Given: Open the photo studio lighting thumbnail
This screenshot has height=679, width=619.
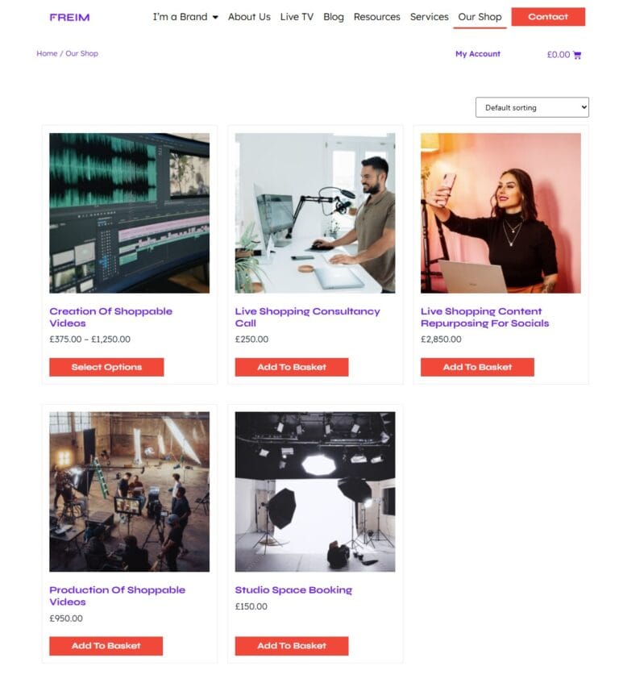Looking at the screenshot, I should pos(315,491).
